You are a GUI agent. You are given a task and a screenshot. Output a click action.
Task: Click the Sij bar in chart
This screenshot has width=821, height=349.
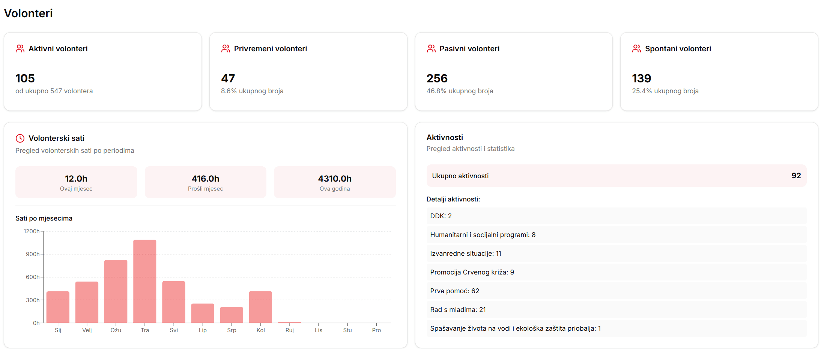click(x=58, y=307)
